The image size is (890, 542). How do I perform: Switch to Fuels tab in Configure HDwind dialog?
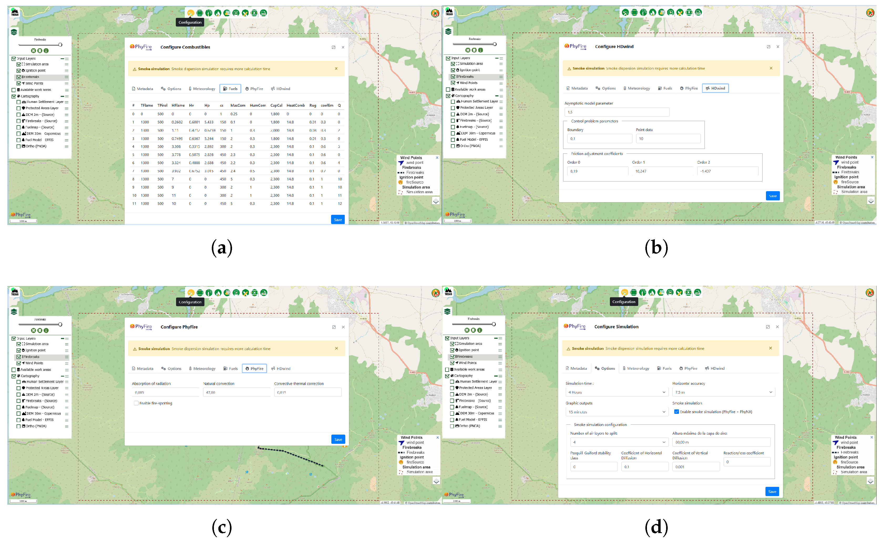click(665, 88)
